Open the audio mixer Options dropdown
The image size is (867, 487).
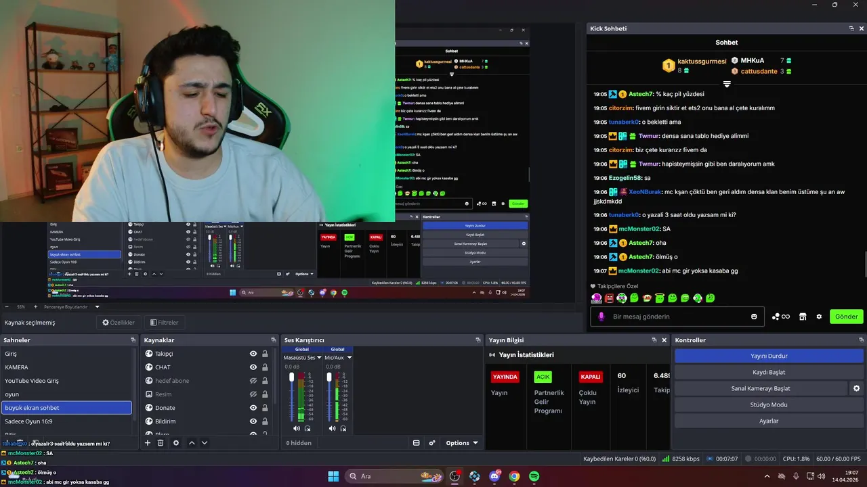click(x=462, y=443)
